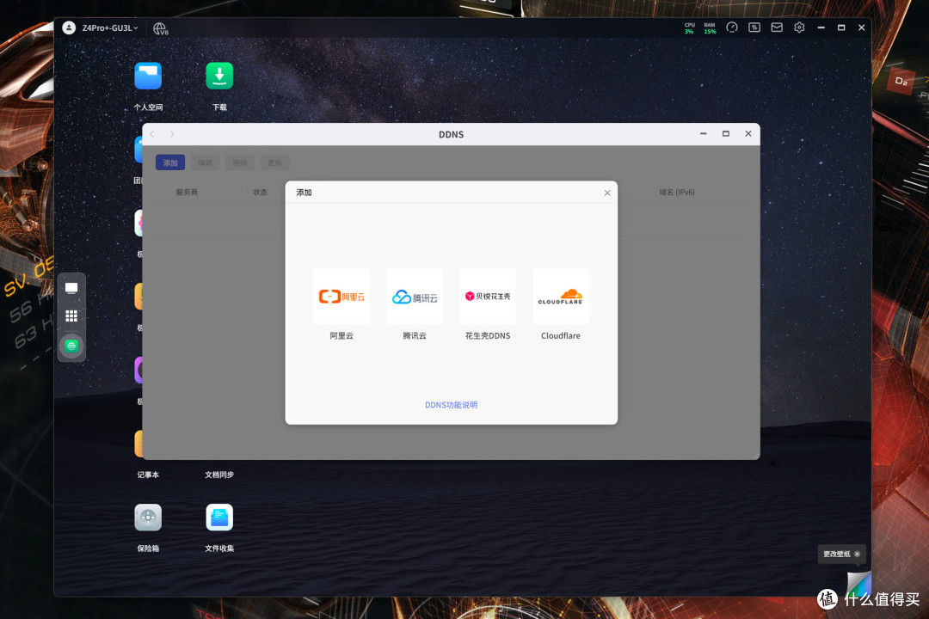Click the 记事本 desktop label

148,475
